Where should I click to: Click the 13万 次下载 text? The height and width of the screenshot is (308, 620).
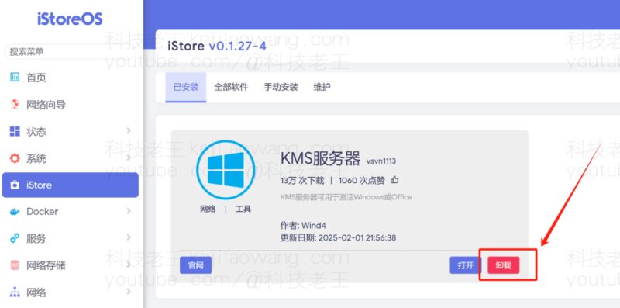(302, 181)
